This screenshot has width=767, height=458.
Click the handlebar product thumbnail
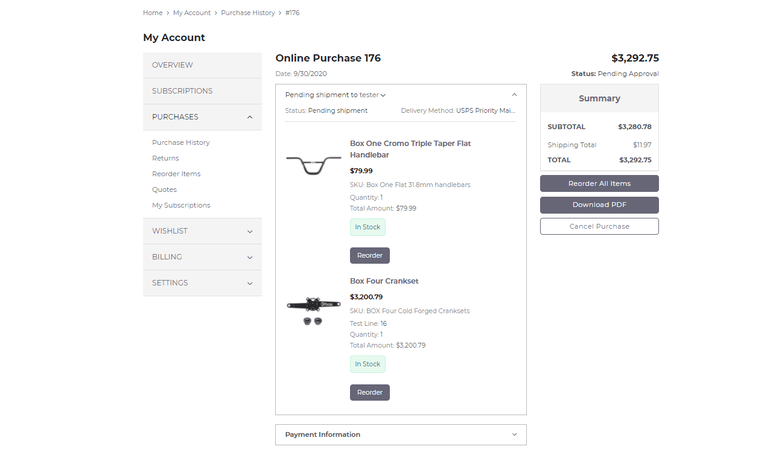pos(313,165)
